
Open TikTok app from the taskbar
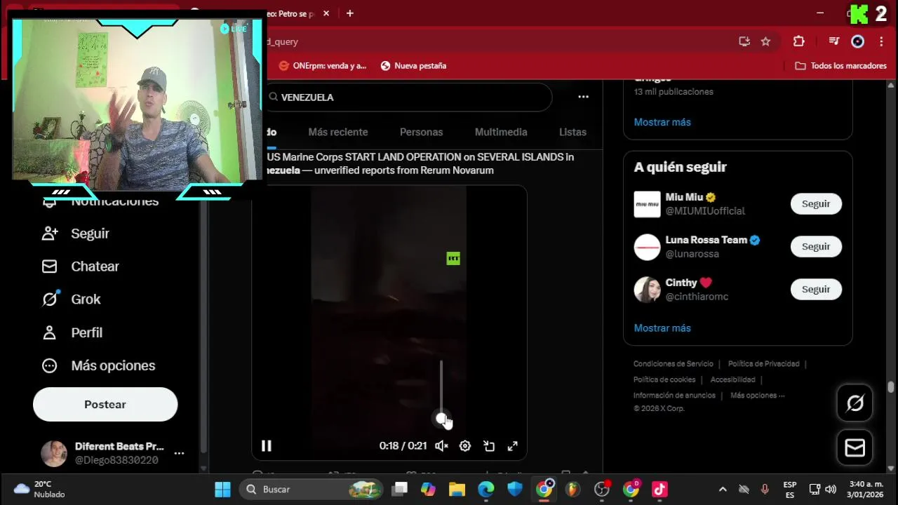pyautogui.click(x=659, y=489)
